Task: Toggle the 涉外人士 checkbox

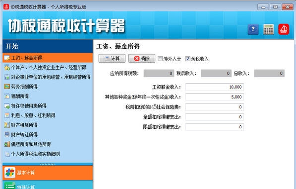Action: (160, 59)
